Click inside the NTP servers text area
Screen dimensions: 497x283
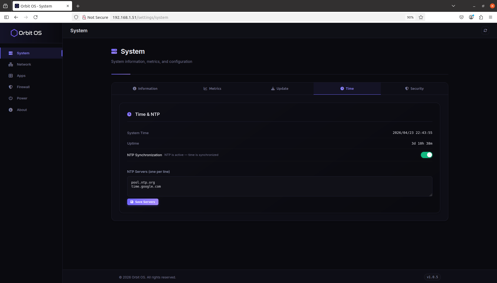click(279, 186)
